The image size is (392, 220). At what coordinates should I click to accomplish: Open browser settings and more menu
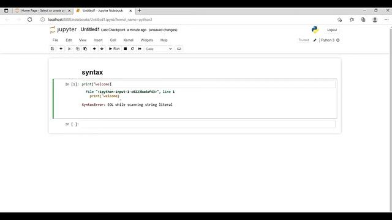[x=386, y=20]
